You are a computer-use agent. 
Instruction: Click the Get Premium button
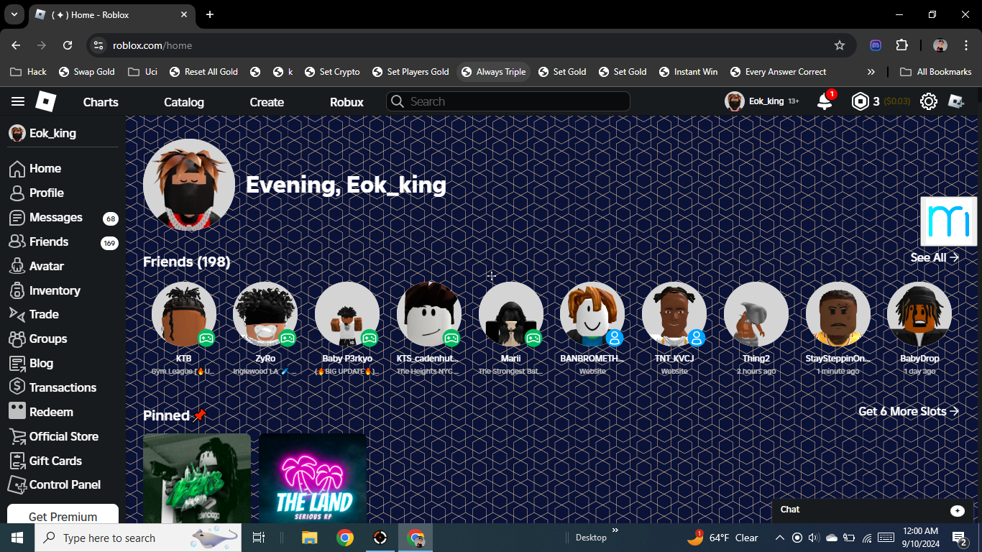(x=63, y=515)
